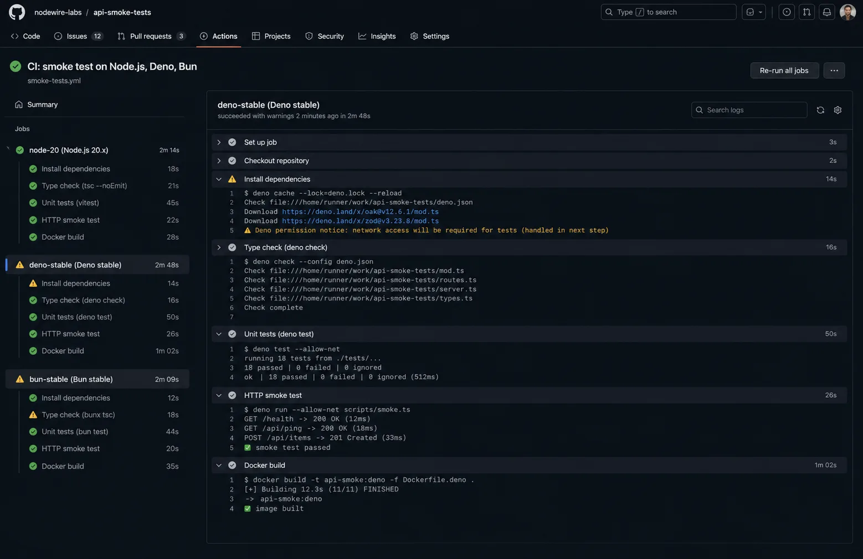The width and height of the screenshot is (863, 559).
Task: Open Type check (bunx tsc) step in sidebar
Action: click(104, 415)
